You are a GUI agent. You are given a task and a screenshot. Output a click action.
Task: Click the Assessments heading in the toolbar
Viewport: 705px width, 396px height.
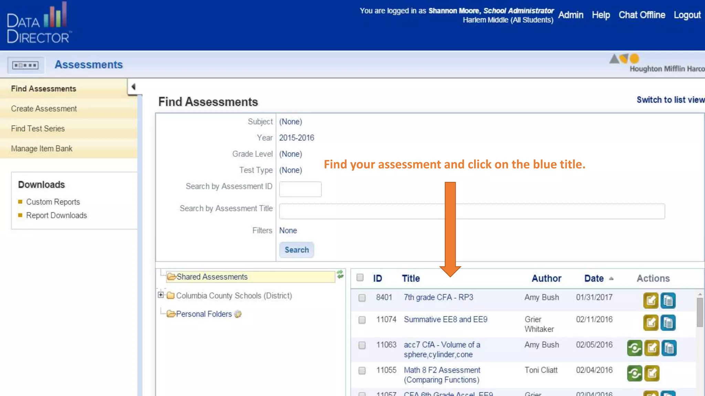88,65
